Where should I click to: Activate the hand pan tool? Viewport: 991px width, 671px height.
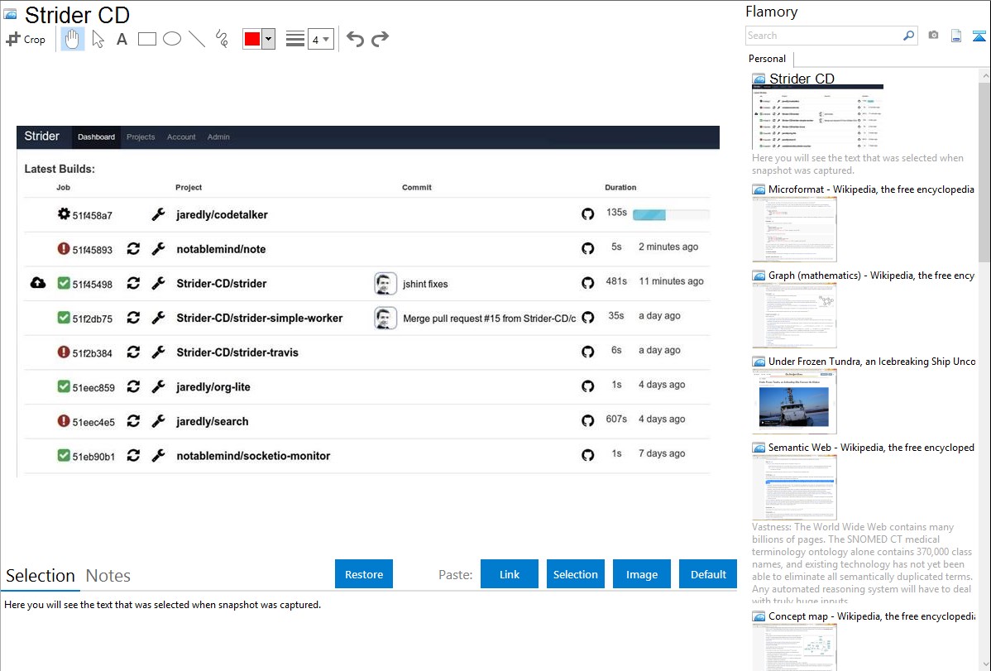(73, 39)
